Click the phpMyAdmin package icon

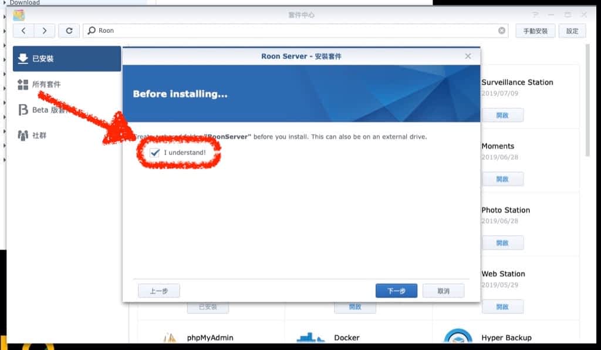(x=170, y=338)
